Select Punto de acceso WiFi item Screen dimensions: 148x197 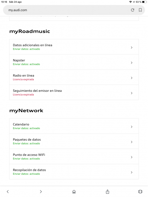point(74,157)
